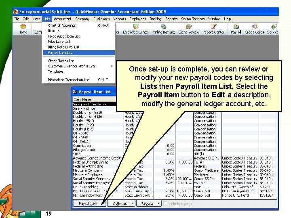Choose Price Level List
Viewport: 291px width, 218px height.
[x=79, y=42]
